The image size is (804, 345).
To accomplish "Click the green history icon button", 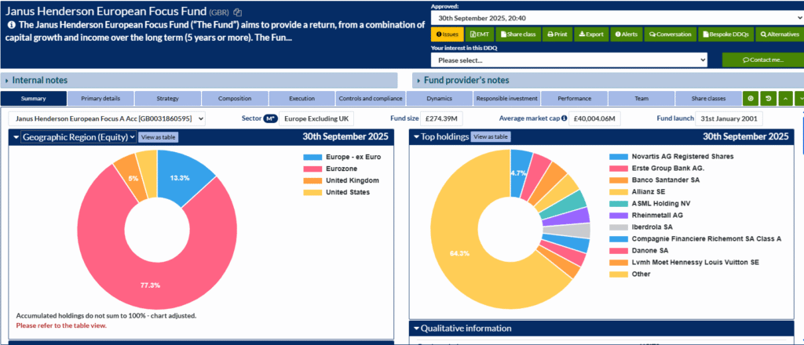I will (x=767, y=99).
